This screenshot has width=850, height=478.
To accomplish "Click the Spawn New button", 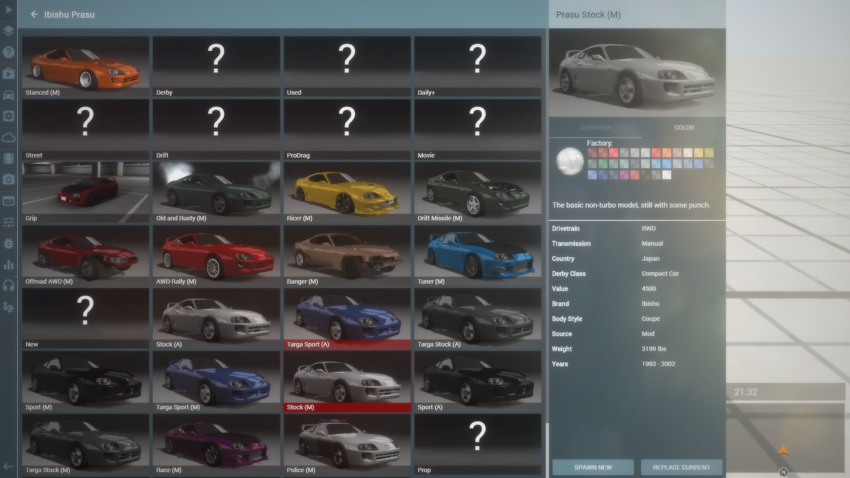I will pyautogui.click(x=593, y=467).
